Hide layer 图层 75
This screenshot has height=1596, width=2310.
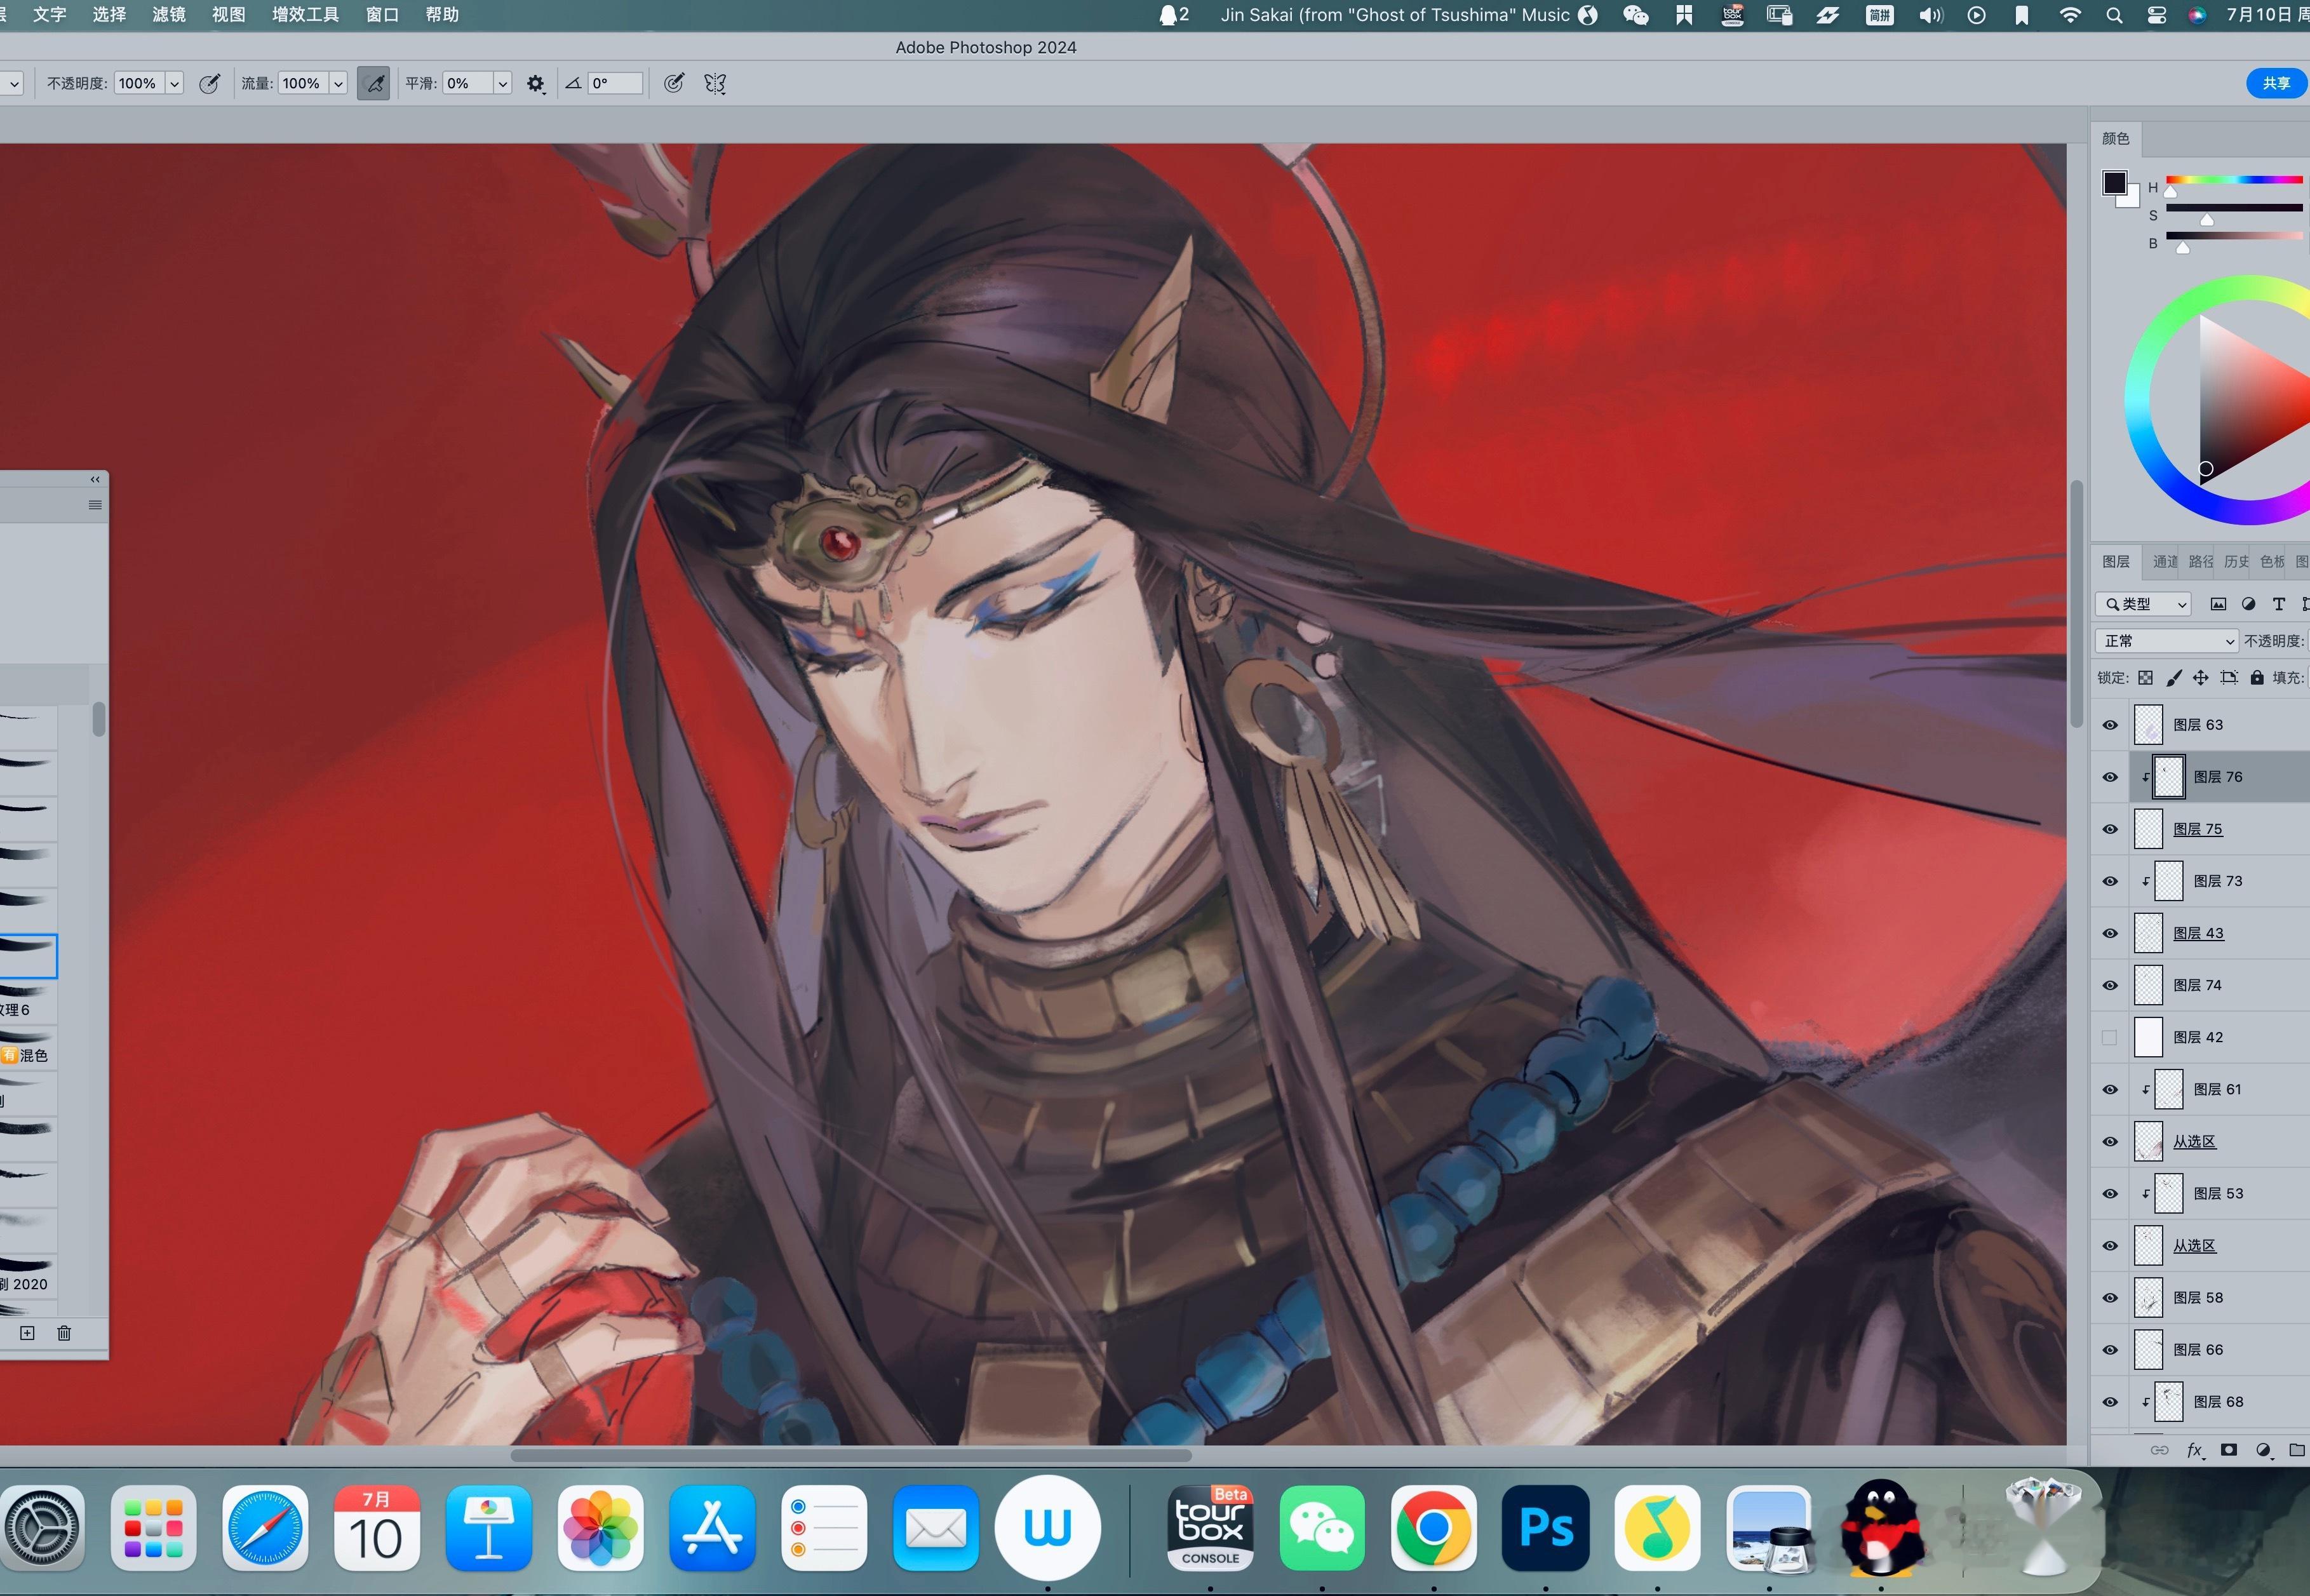(x=2110, y=829)
